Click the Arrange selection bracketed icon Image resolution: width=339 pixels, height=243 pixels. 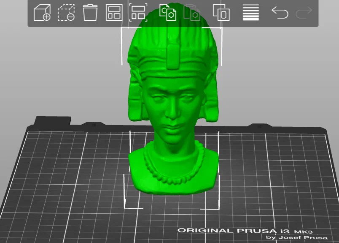coord(138,13)
